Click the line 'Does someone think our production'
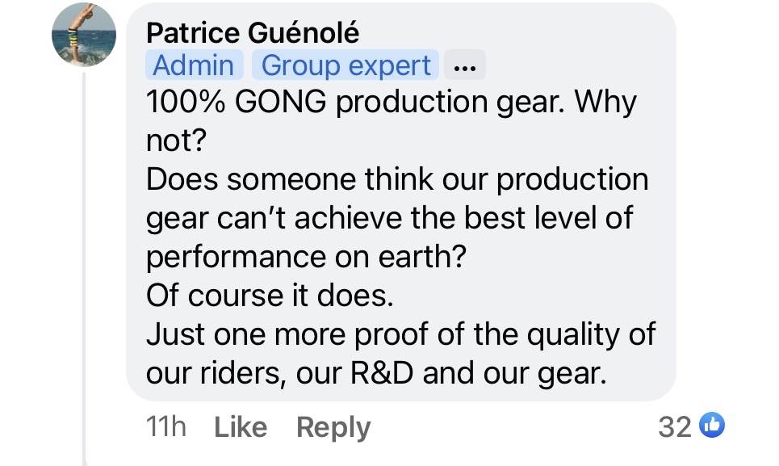Screen dimensions: 779x466 [396, 179]
